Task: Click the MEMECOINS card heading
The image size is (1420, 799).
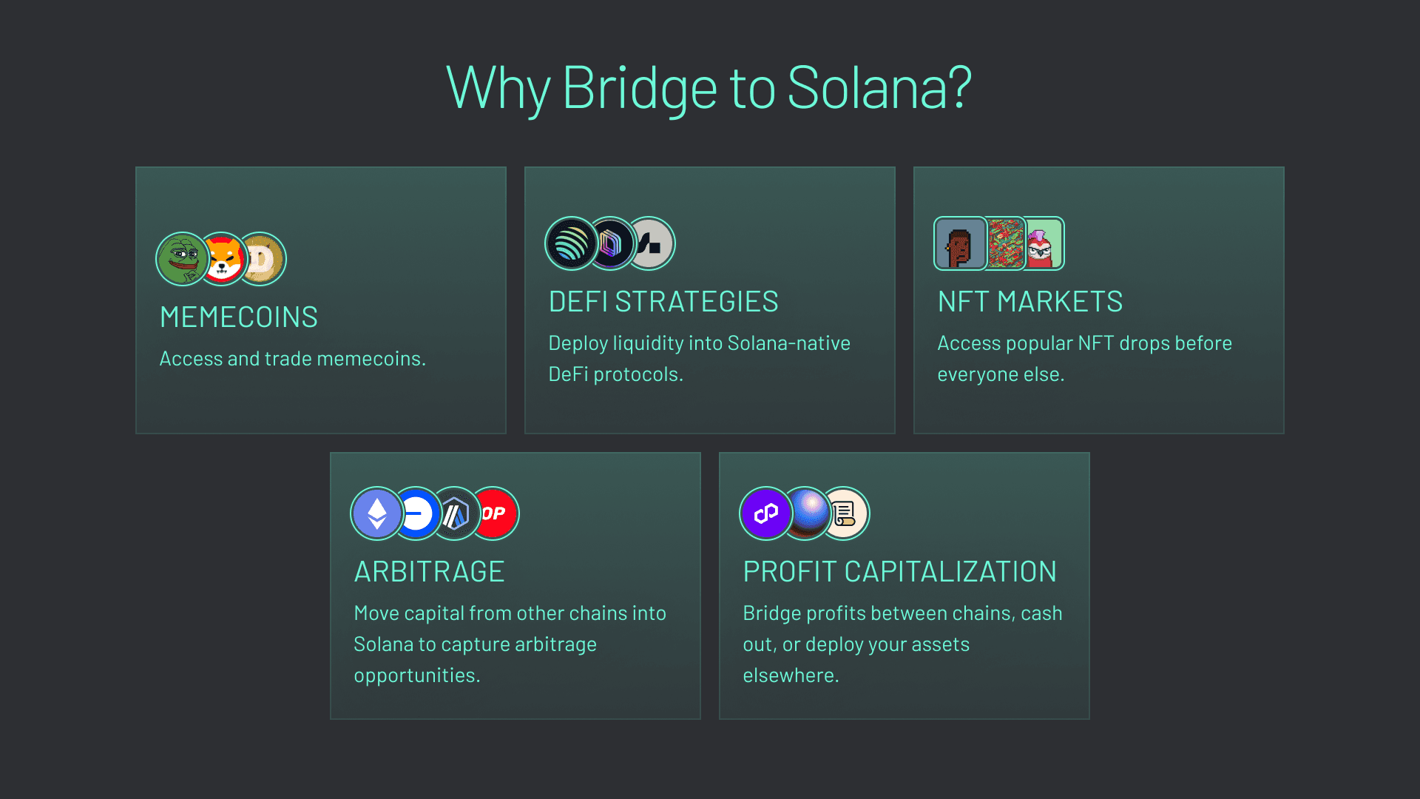Action: tap(239, 317)
